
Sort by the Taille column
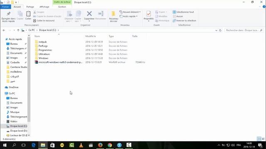[x=135, y=36]
